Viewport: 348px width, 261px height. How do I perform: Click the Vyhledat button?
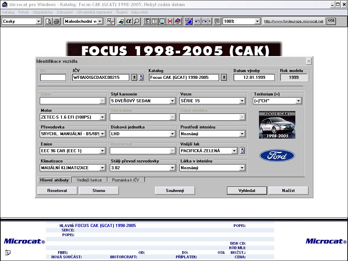pos(247,191)
